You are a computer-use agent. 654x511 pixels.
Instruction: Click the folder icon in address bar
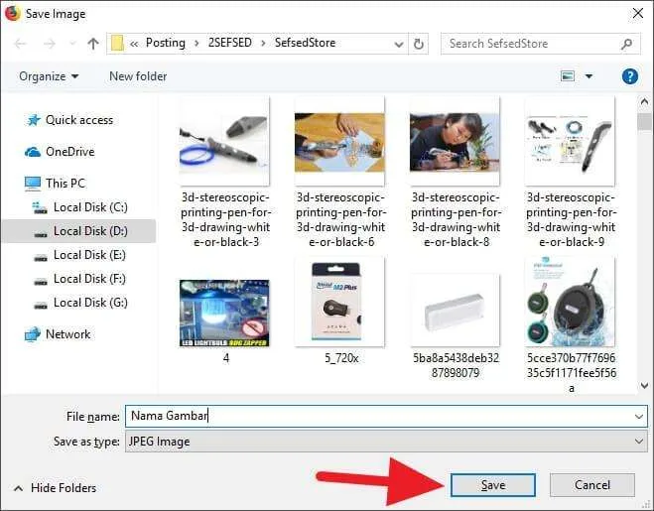click(118, 43)
